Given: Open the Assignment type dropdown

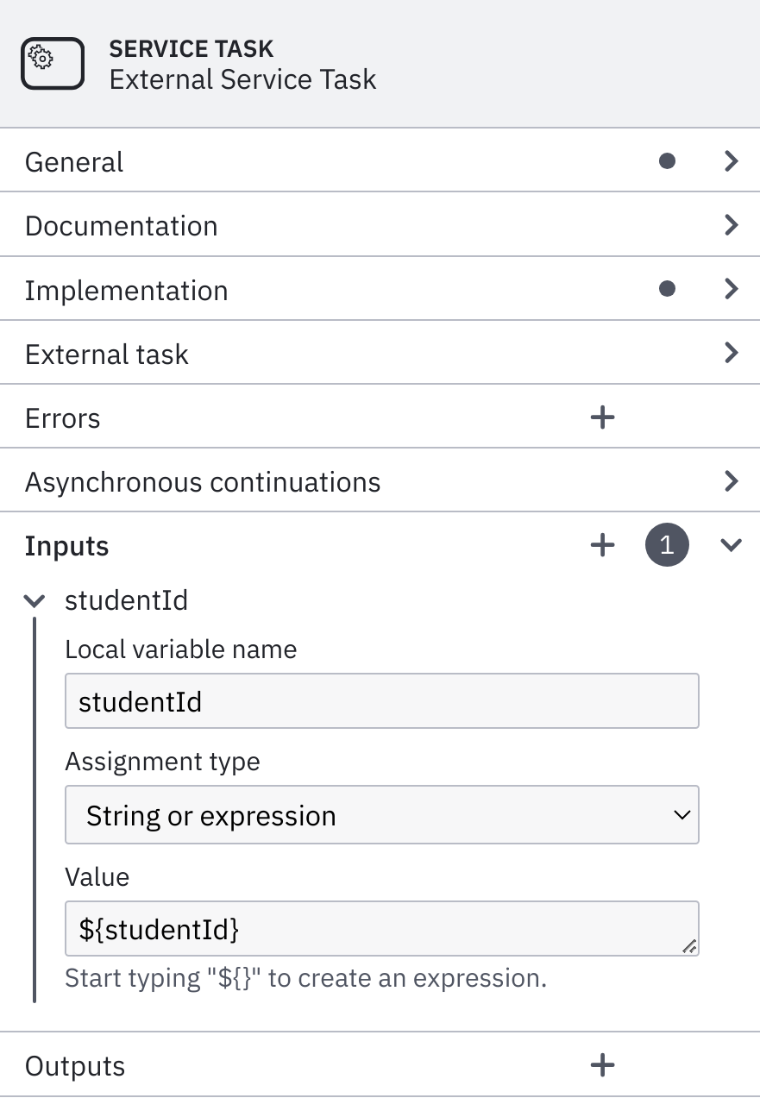Looking at the screenshot, I should [x=382, y=814].
